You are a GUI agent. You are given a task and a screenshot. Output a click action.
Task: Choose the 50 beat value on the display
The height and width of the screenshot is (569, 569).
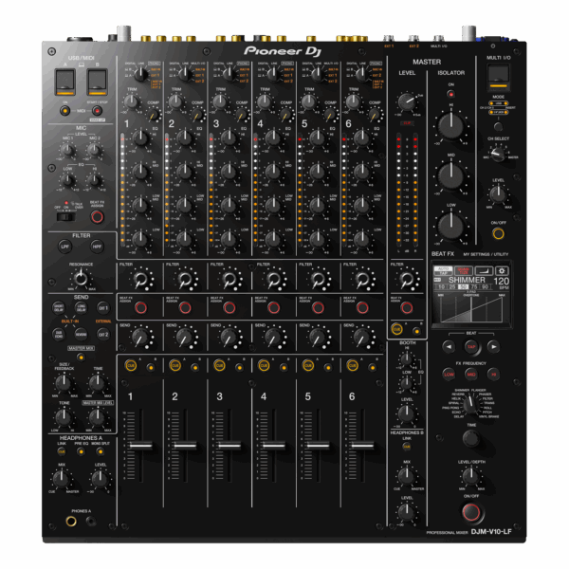click(463, 286)
